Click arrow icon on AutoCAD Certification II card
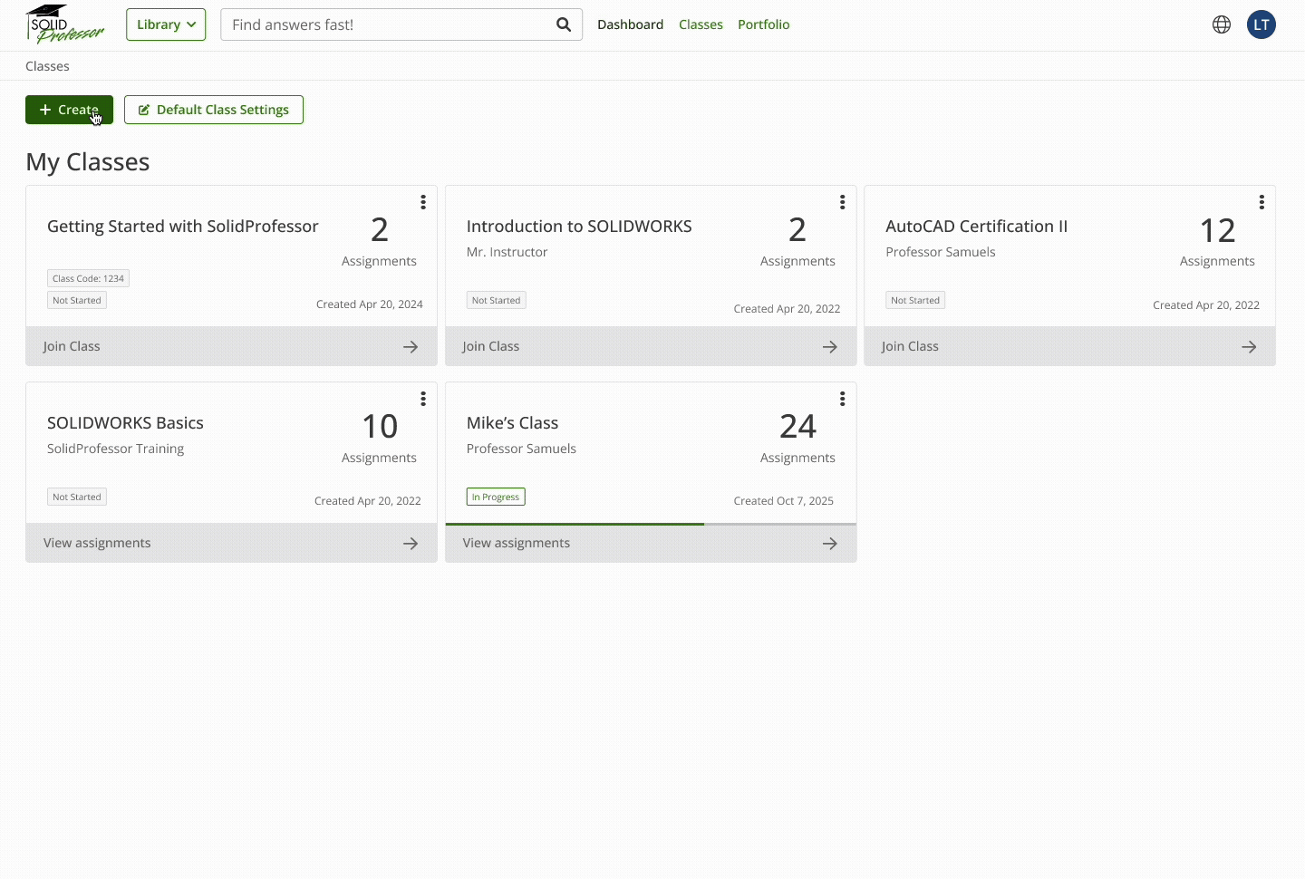The image size is (1305, 879). (x=1249, y=347)
